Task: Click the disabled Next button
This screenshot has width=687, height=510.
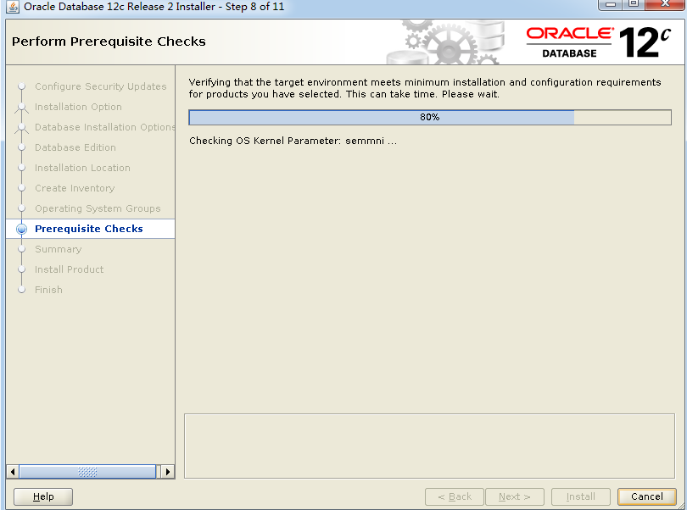Action: [514, 496]
